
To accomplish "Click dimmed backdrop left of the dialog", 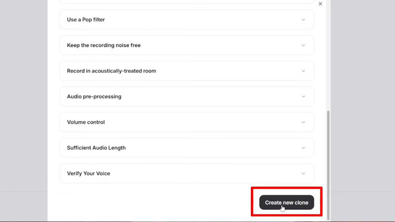I will point(23,99).
